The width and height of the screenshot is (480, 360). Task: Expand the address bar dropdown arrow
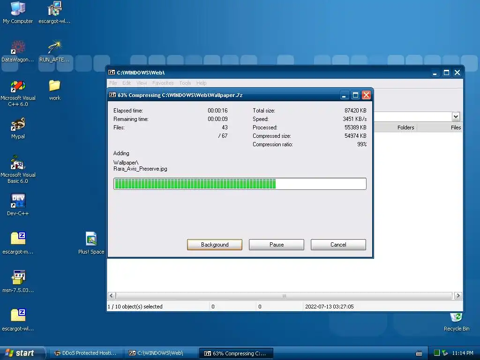[456, 116]
